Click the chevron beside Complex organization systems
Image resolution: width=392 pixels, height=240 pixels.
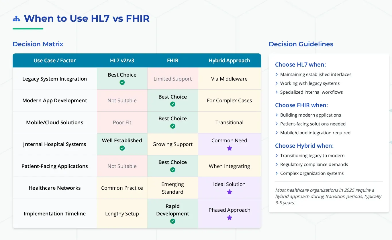point(276,173)
